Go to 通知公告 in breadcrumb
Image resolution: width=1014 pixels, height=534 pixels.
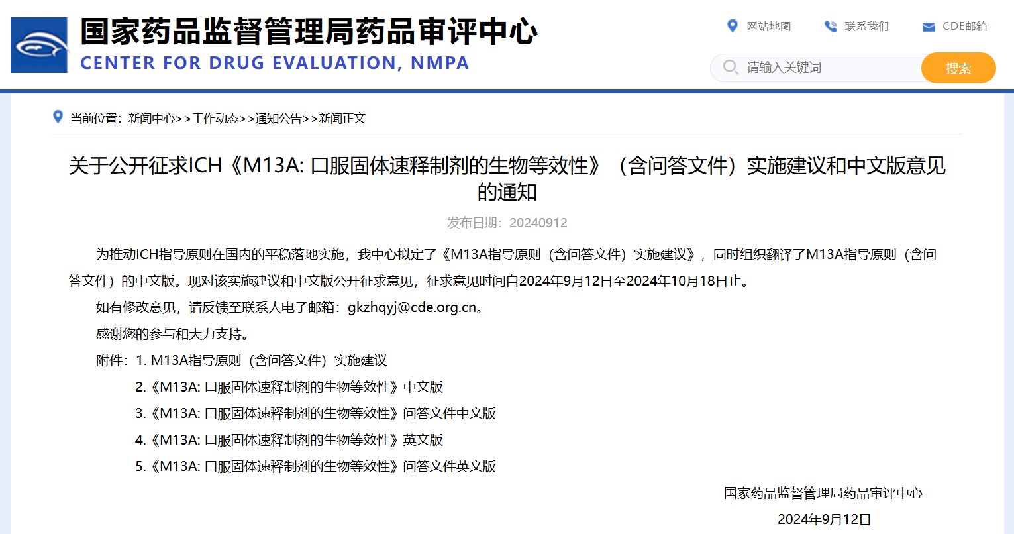[x=279, y=118]
